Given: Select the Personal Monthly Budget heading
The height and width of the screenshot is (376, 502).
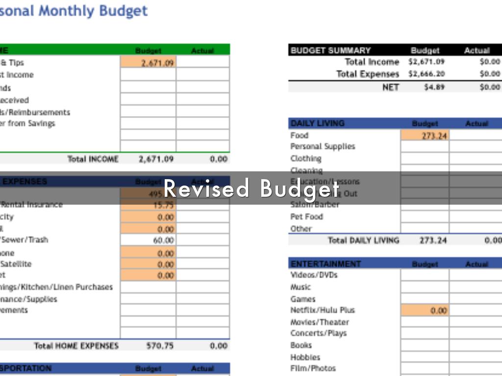Looking at the screenshot, I should [74, 11].
